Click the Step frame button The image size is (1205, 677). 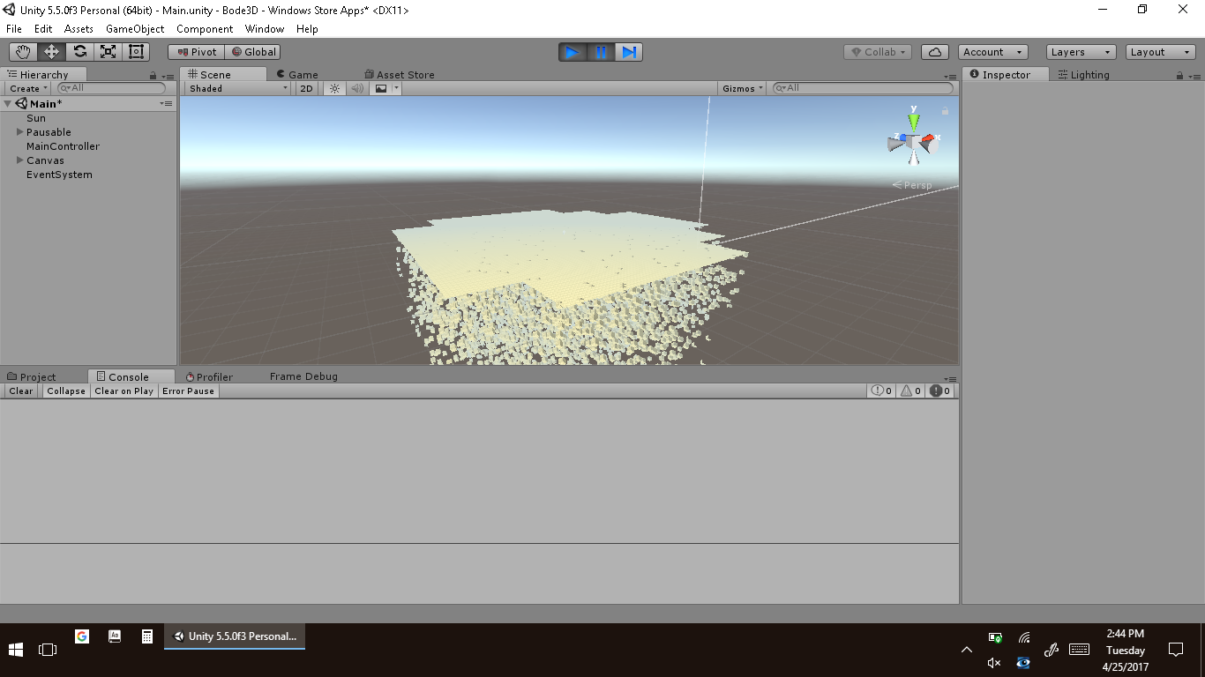tap(628, 52)
